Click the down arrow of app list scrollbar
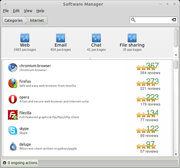The width and height of the screenshot is (180, 168). 176,154
